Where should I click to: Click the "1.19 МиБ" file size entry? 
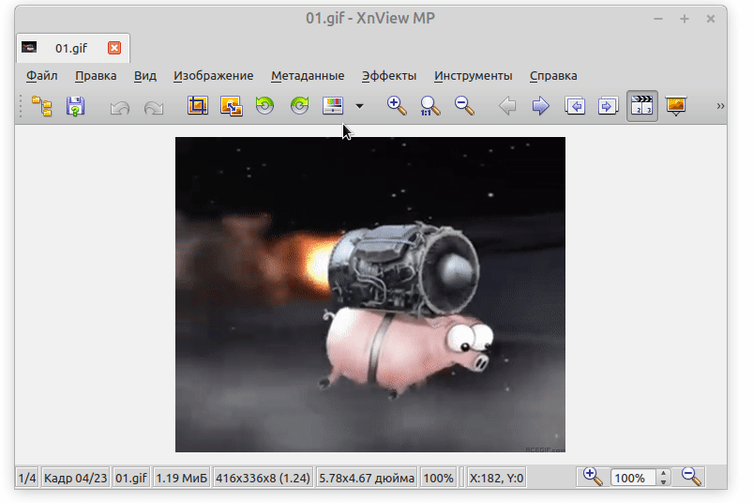tap(182, 478)
